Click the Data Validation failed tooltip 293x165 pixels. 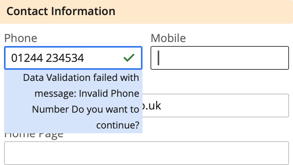73,101
